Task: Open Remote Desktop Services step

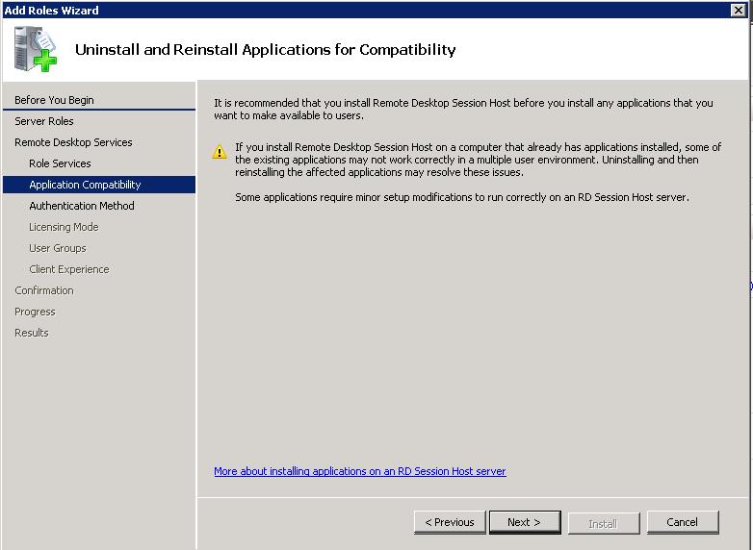Action: [73, 142]
